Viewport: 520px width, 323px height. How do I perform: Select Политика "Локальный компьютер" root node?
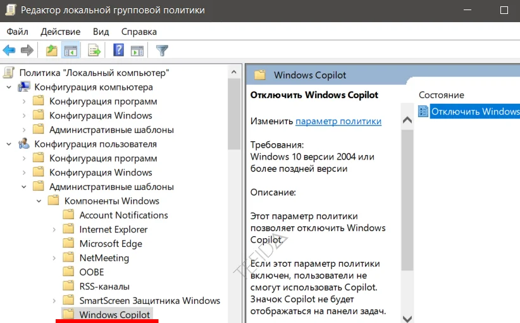click(x=94, y=73)
